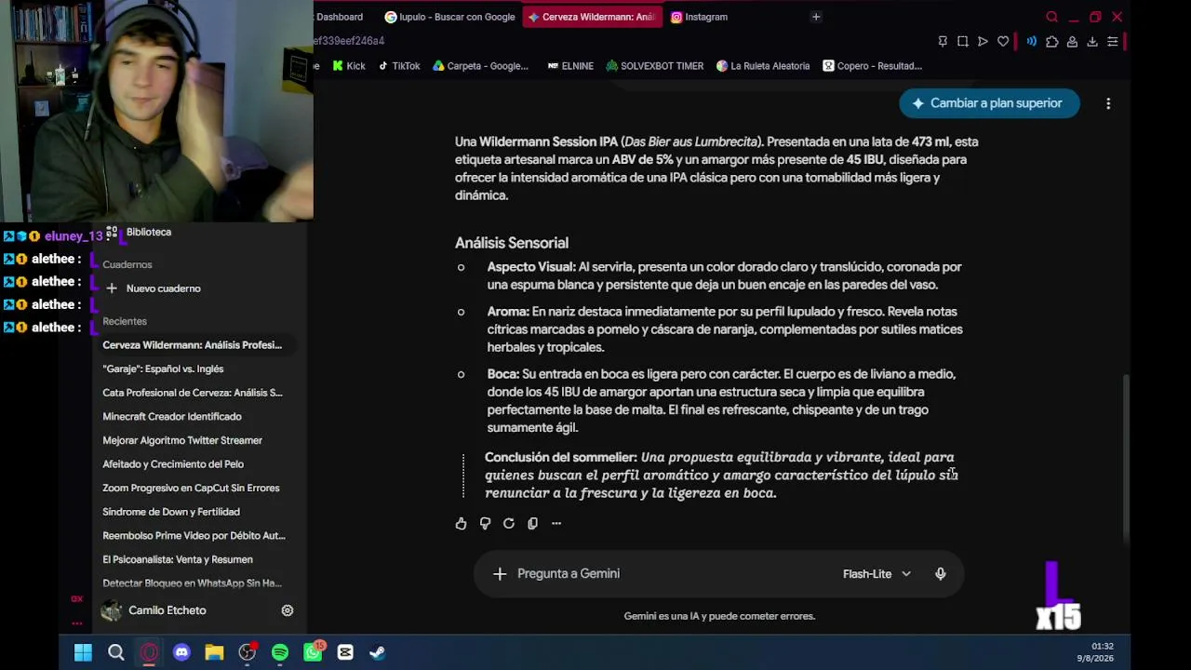Open WhatsApp from the taskbar
The image size is (1191, 670).
313,652
